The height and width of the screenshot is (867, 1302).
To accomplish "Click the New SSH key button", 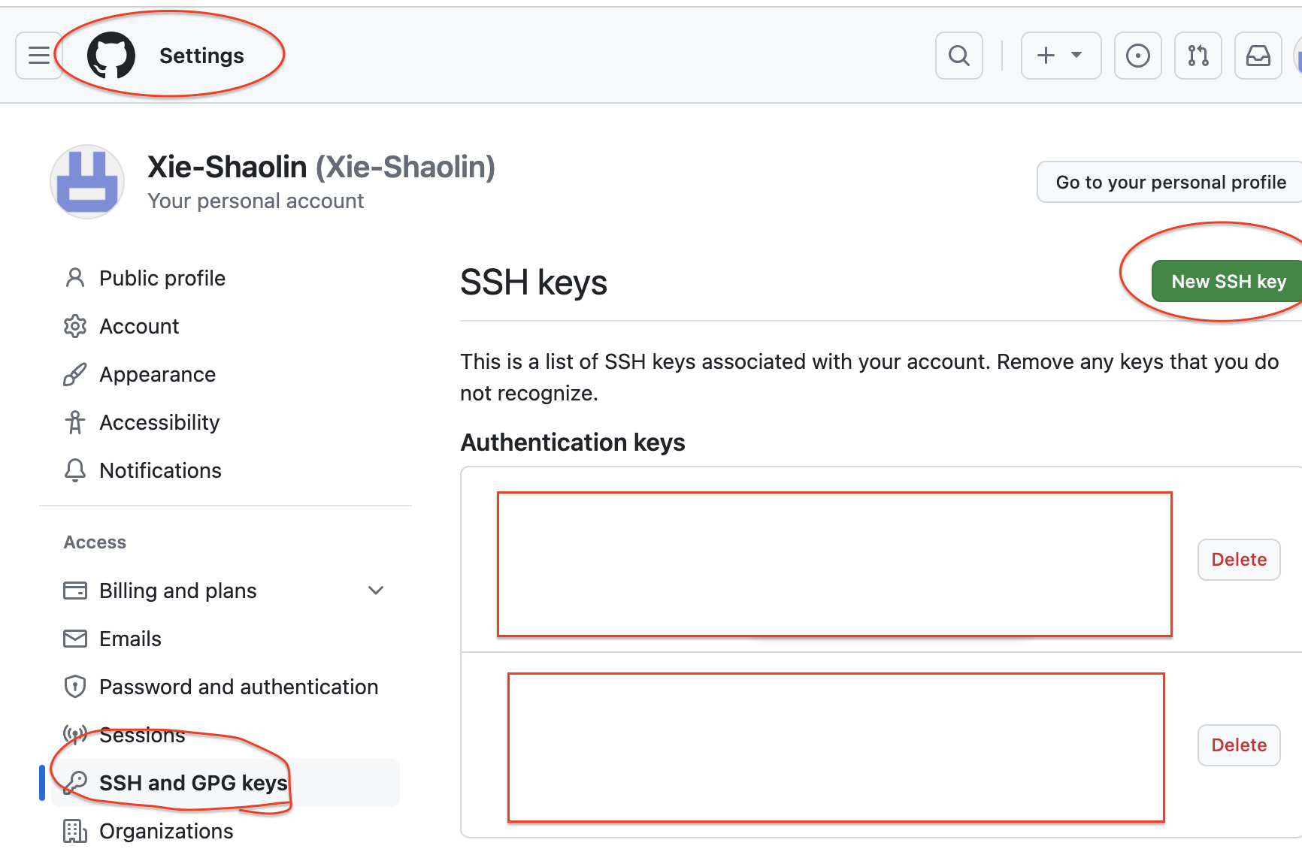I will pyautogui.click(x=1228, y=281).
